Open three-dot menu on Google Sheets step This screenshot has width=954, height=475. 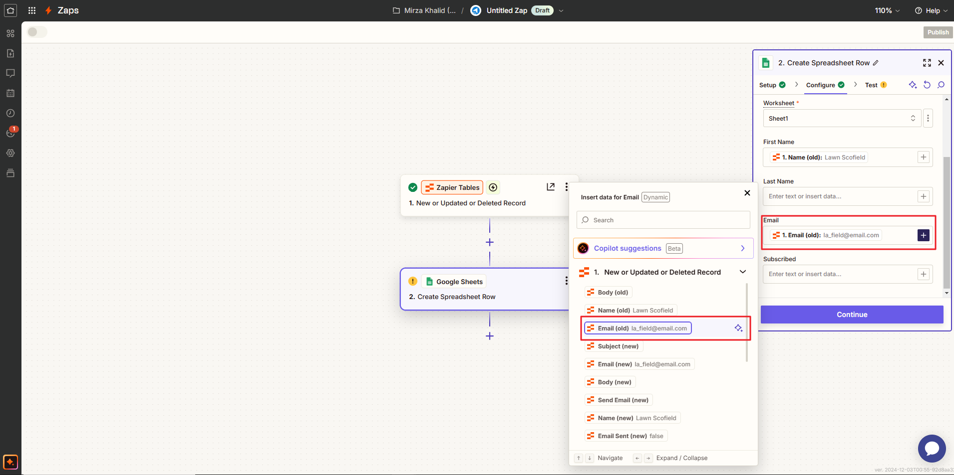click(x=566, y=281)
